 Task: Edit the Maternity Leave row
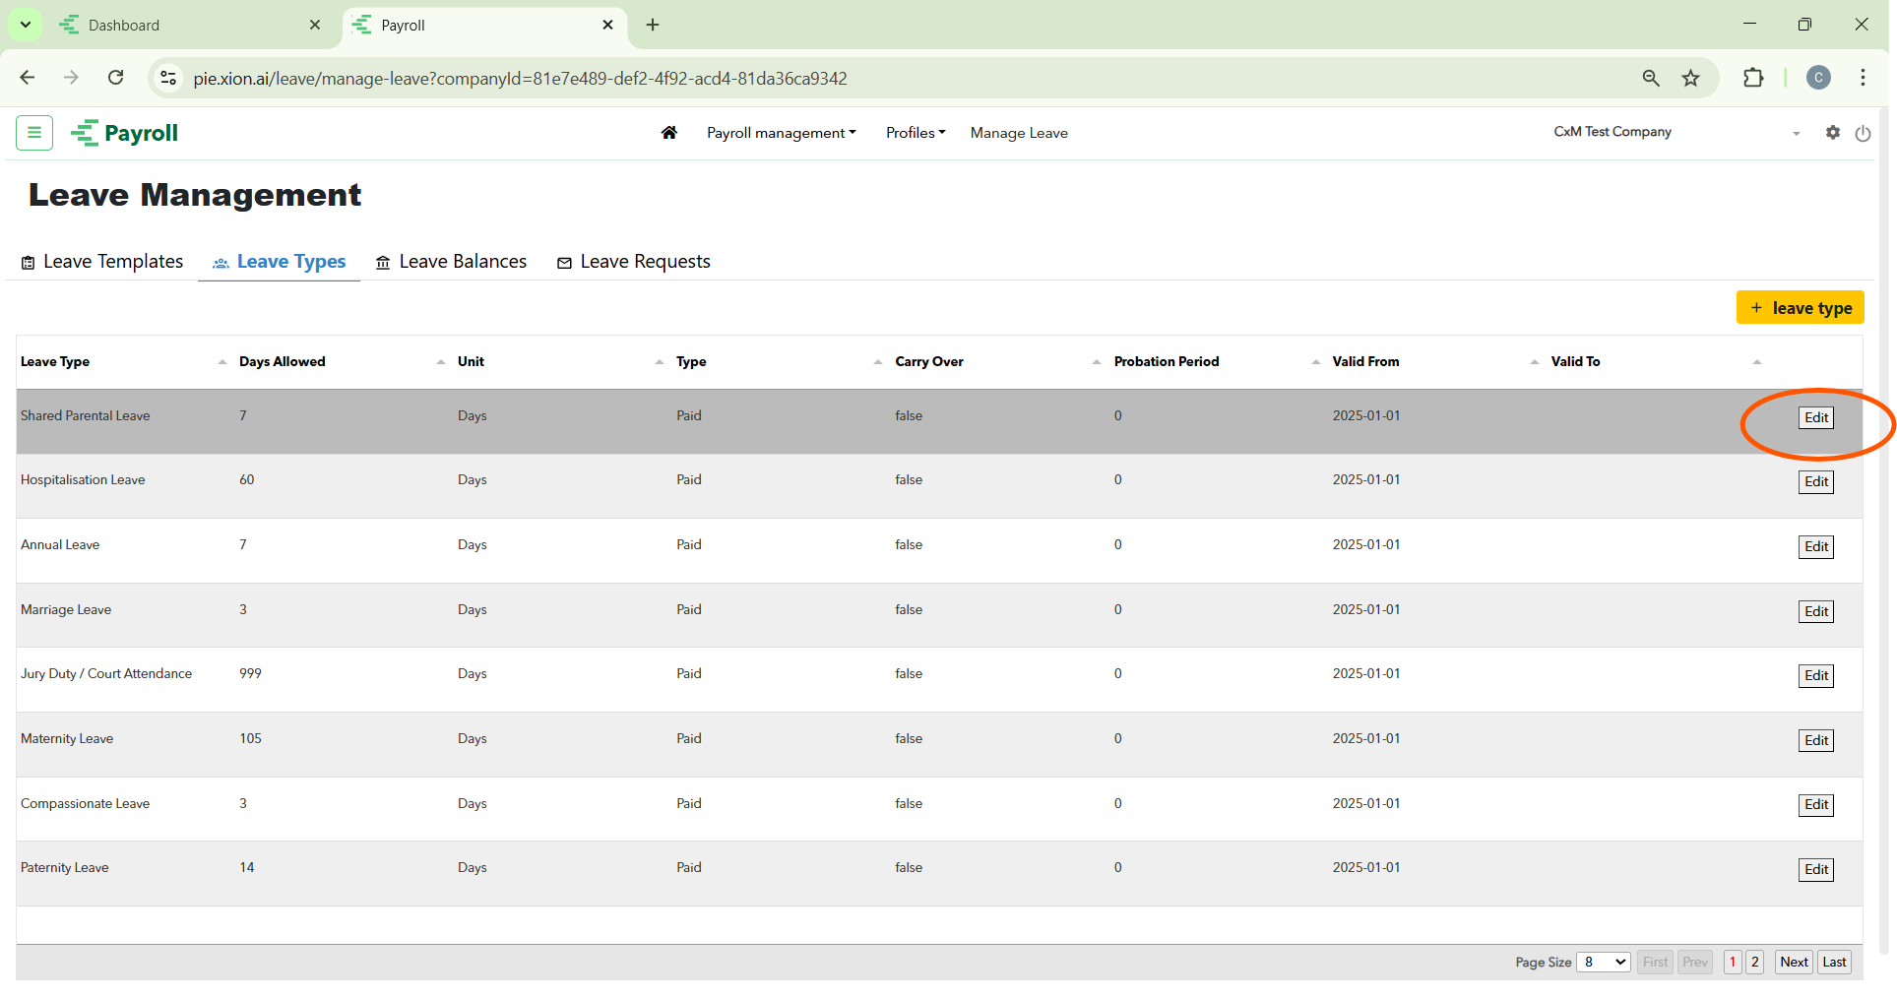tap(1815, 740)
